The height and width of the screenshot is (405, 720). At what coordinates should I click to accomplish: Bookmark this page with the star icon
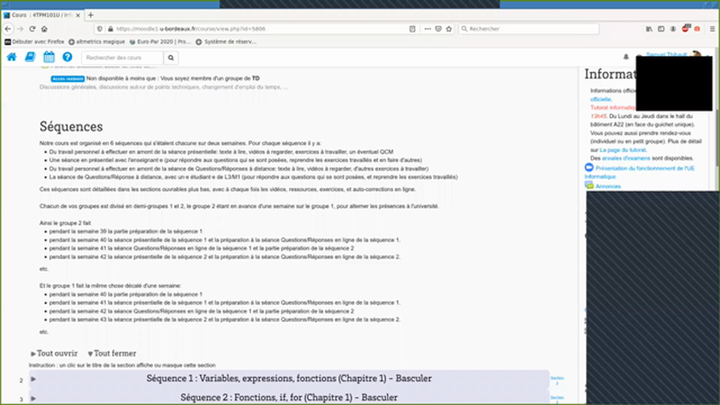pyautogui.click(x=449, y=29)
